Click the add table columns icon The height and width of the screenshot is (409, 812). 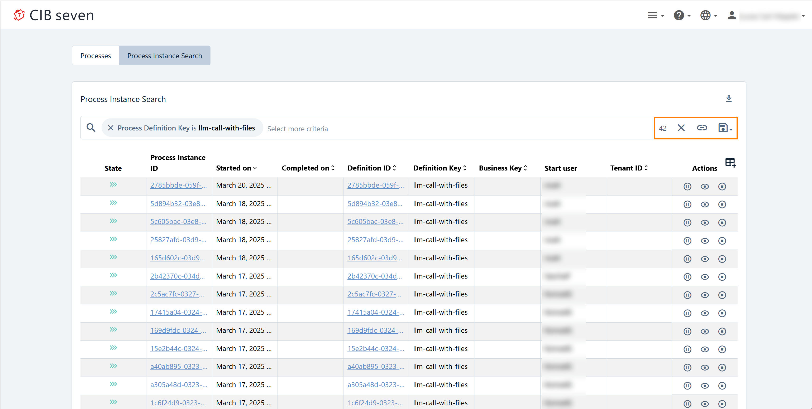coord(730,162)
